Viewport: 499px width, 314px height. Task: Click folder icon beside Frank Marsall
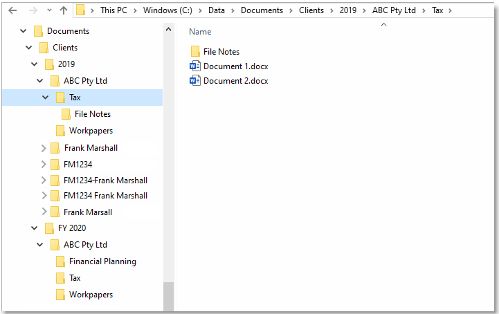click(55, 212)
